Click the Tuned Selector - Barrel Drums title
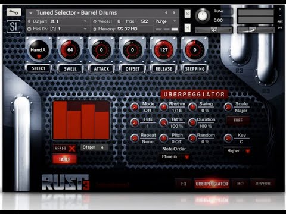Image resolution: width=286 pixels, height=214 pixels. click(x=76, y=13)
